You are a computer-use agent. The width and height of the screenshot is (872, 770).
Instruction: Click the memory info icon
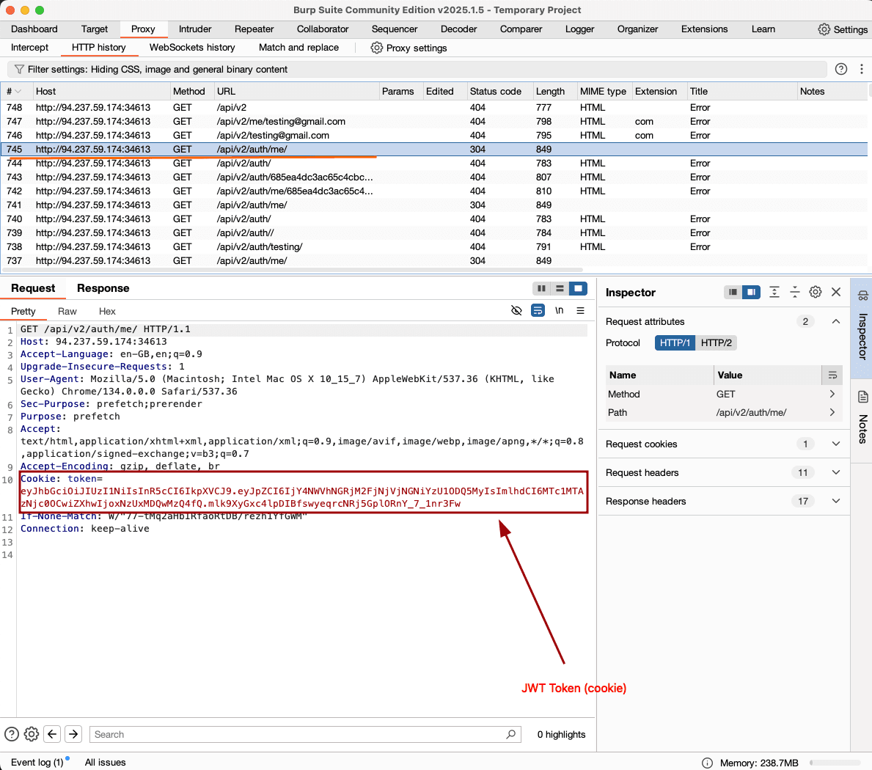click(708, 763)
